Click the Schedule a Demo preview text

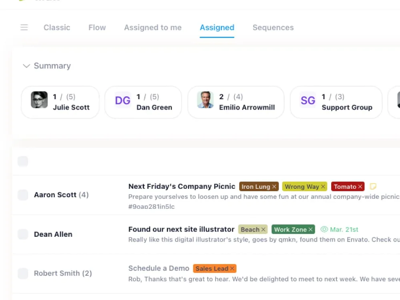coord(264,279)
